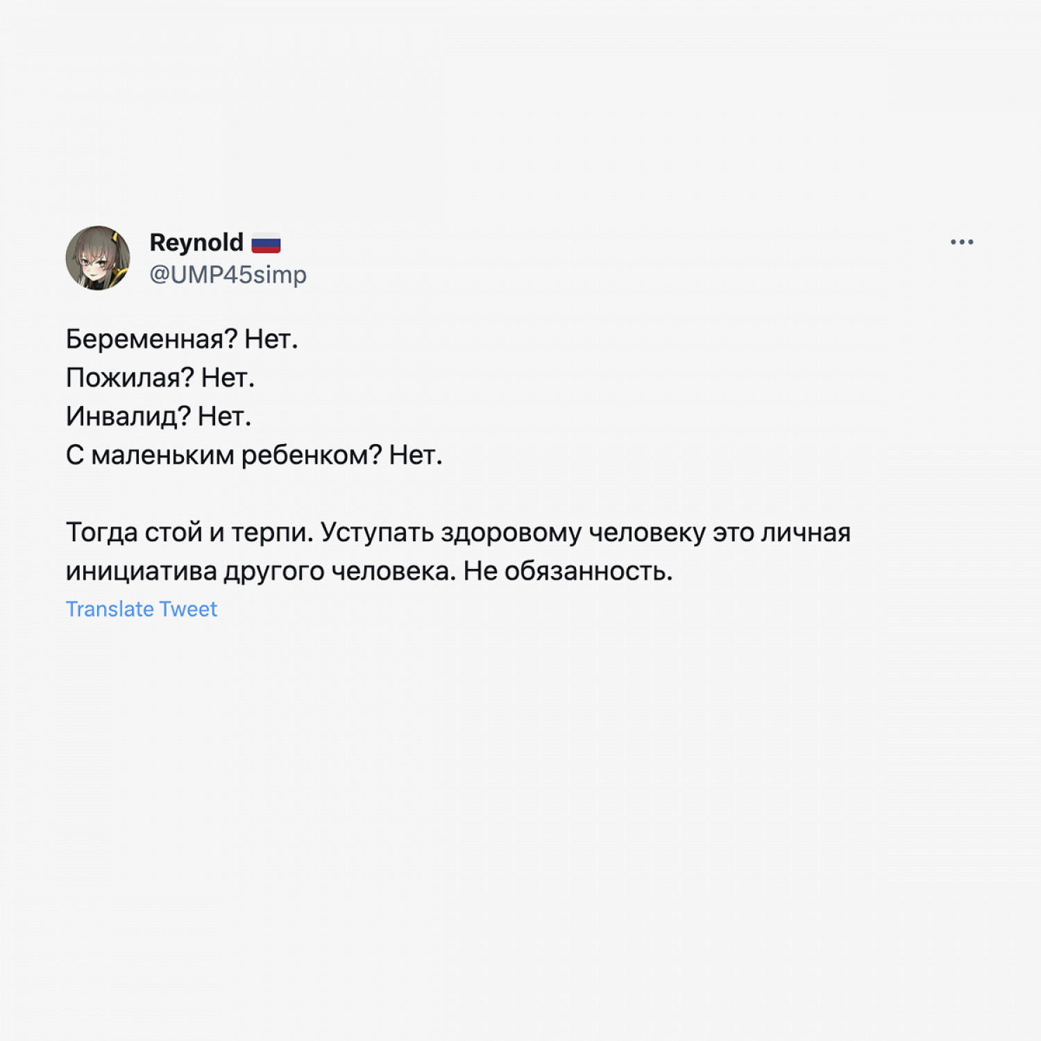The height and width of the screenshot is (1041, 1041).
Task: Click the word "Тогда" starting the last paragraph
Action: [x=101, y=533]
